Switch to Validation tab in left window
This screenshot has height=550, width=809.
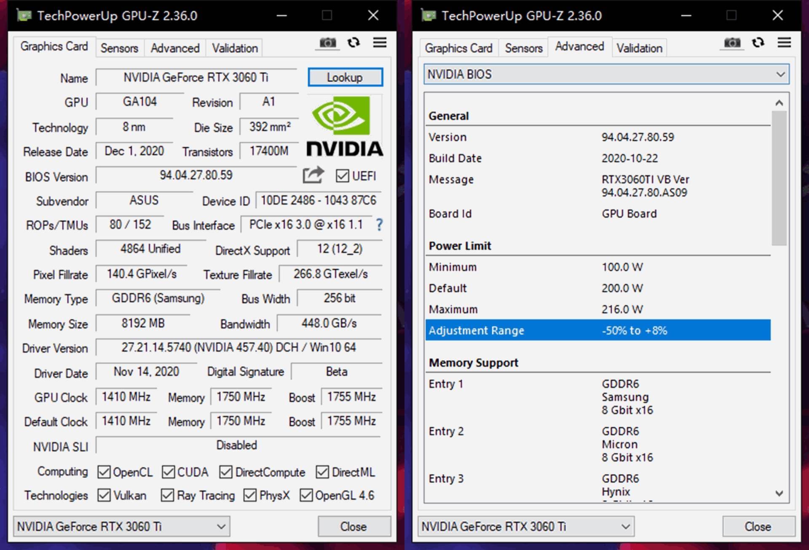click(x=235, y=48)
